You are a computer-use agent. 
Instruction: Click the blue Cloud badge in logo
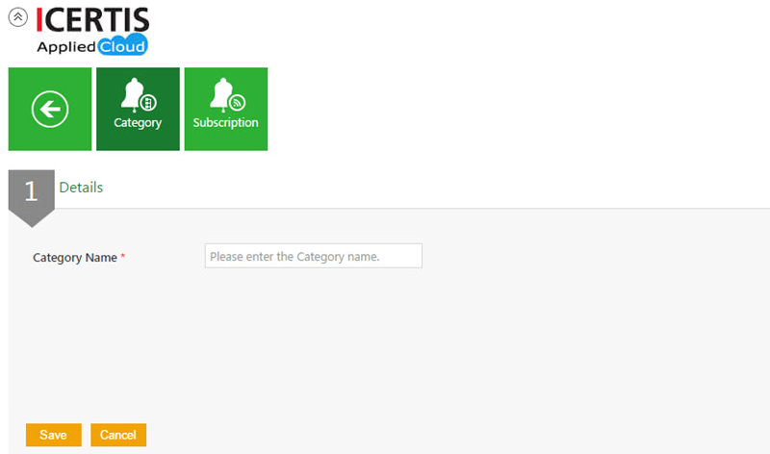(123, 45)
